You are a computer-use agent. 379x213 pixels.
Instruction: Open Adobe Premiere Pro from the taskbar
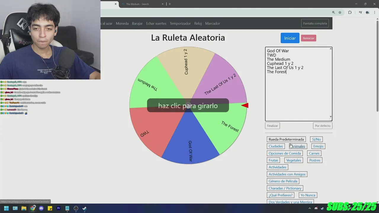[x=59, y=208]
